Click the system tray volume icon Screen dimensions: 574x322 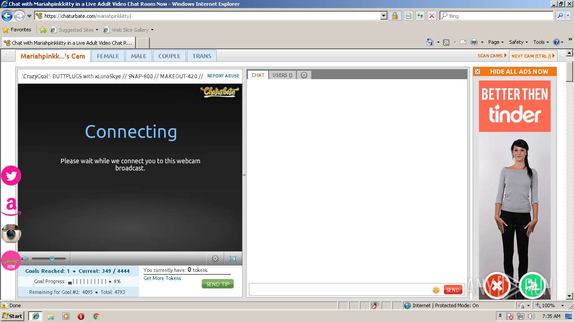pos(531,316)
